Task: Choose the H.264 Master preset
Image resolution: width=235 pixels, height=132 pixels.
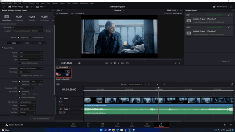Action: pos(19,18)
